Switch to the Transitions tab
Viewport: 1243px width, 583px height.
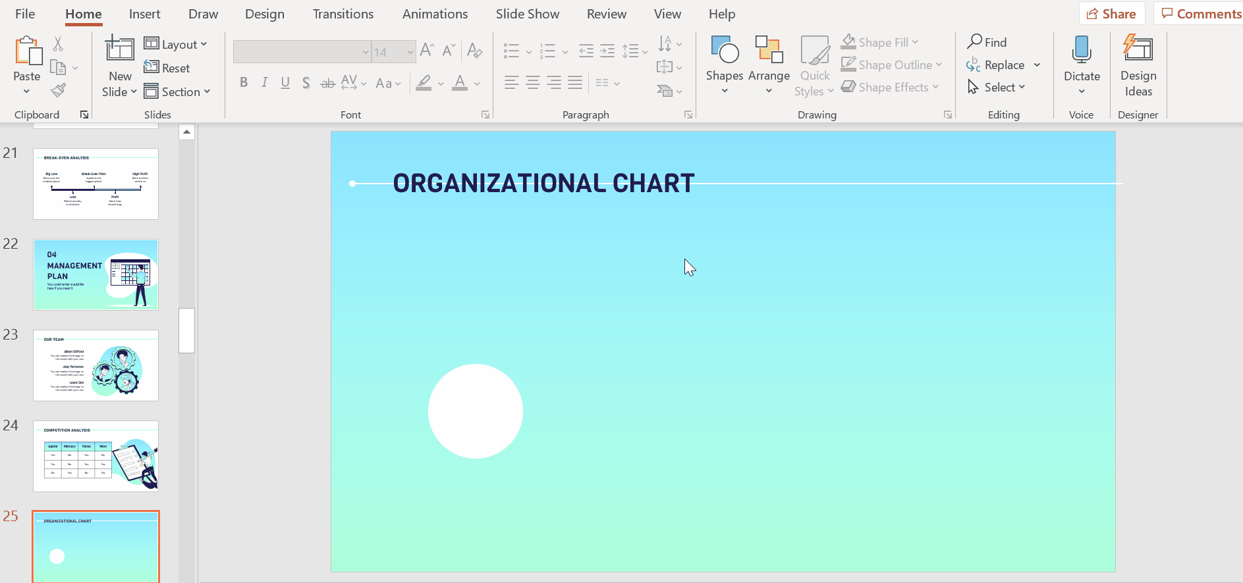point(343,14)
